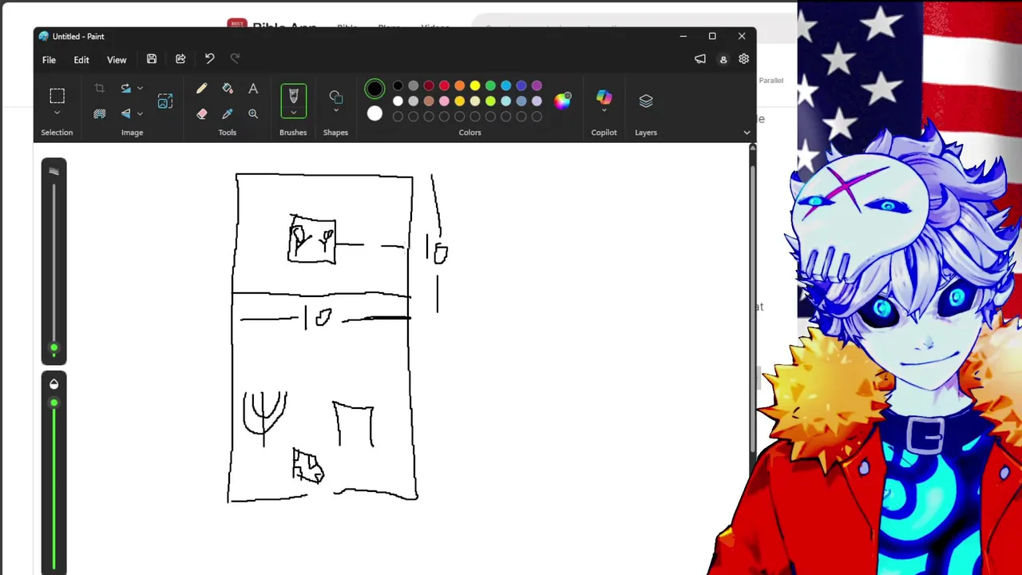Click the Rotate image icon
This screenshot has height=575, width=1022.
(125, 88)
